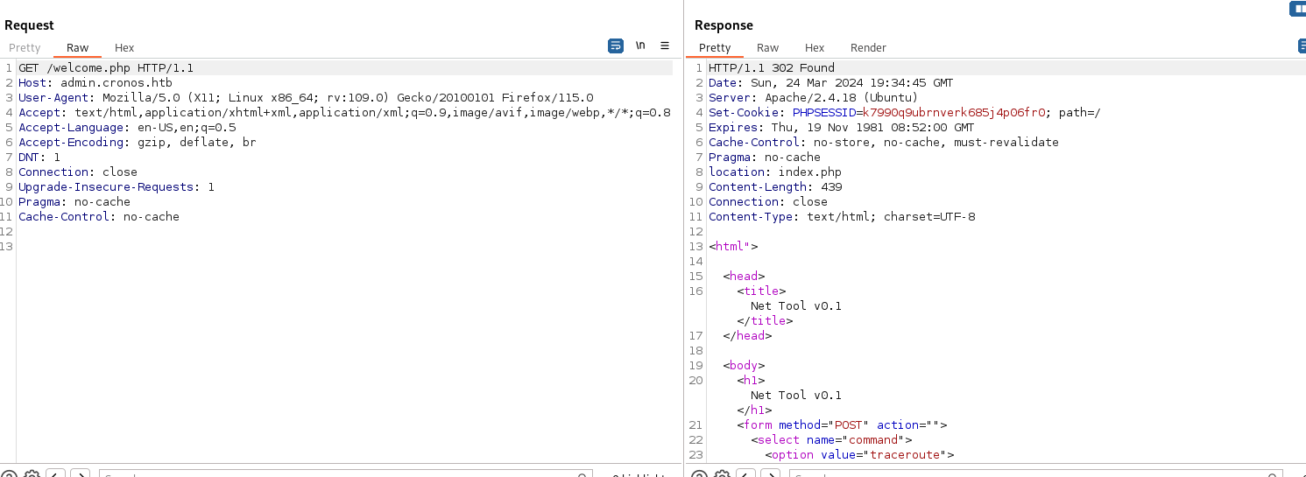This screenshot has height=477, width=1306.
Task: Switch the split-view layout using the top-right icon
Action: (1298, 8)
